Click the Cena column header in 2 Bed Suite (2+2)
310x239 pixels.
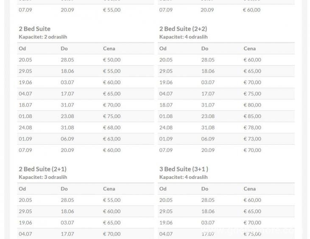tap(249, 49)
